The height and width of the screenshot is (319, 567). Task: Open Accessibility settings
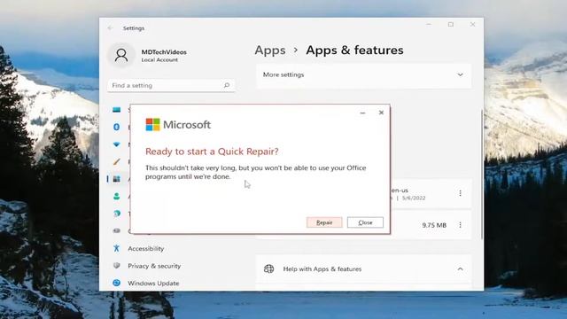pos(145,248)
